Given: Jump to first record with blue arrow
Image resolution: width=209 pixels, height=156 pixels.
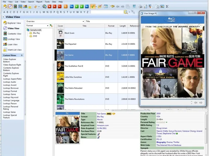Looking at the screenshot, I should click(x=72, y=6).
